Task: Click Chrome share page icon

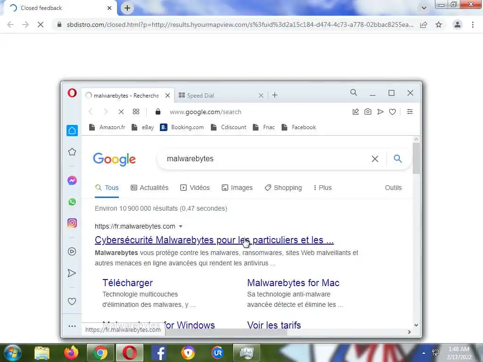Action: 424,25
